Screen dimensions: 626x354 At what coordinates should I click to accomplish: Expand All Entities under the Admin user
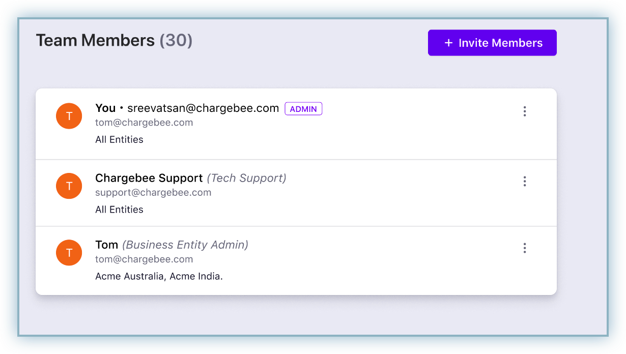(x=119, y=139)
